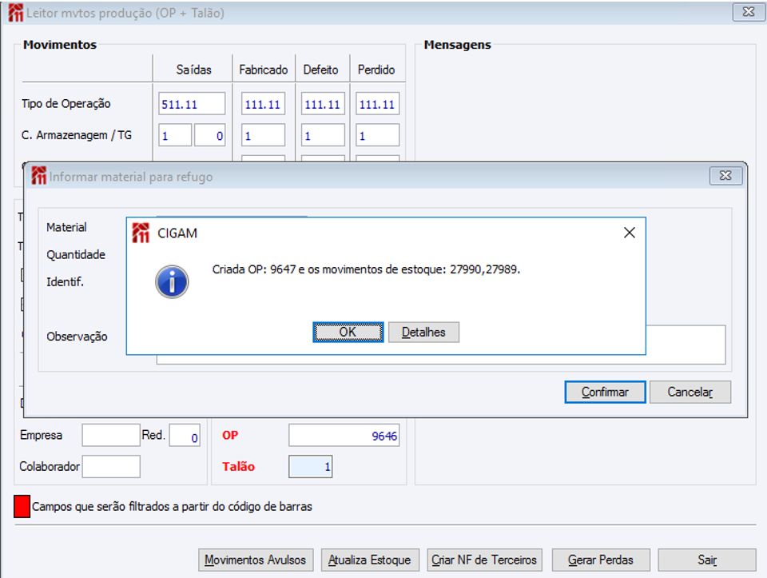Viewport: 767px width, 578px height.
Task: Click the Identif. label in refugo dialog
Action: (x=65, y=282)
